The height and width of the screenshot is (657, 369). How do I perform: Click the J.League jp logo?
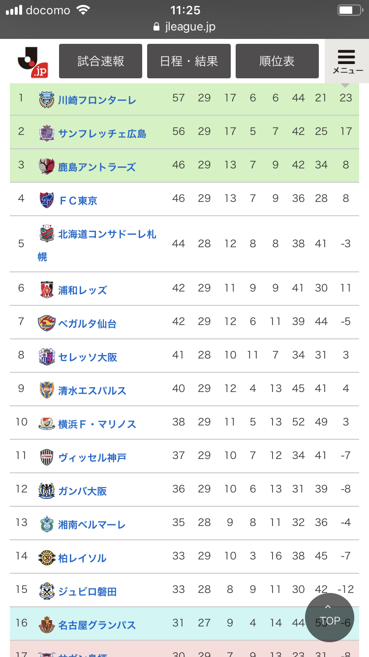[32, 62]
